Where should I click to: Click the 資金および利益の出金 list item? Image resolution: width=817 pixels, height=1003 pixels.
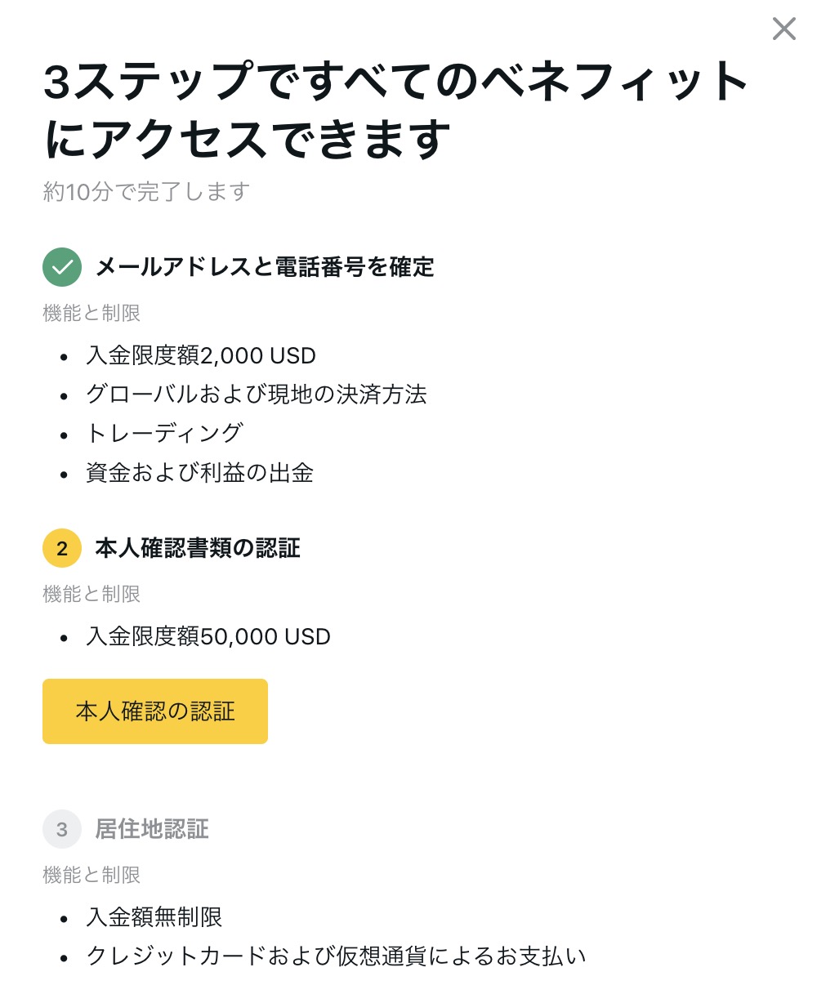(x=199, y=473)
